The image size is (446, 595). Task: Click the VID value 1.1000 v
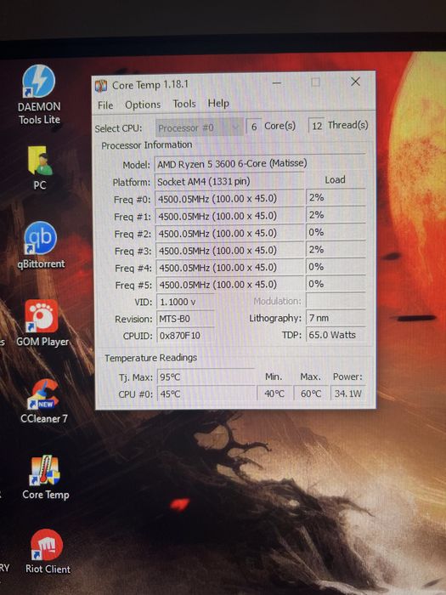point(185,302)
